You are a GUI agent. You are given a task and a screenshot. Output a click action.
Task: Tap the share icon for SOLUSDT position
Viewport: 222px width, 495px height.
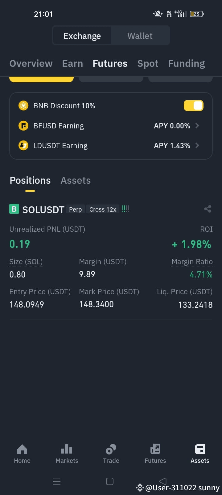[208, 209]
